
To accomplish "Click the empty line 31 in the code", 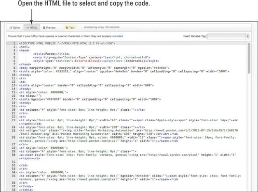I will click(133, 162).
